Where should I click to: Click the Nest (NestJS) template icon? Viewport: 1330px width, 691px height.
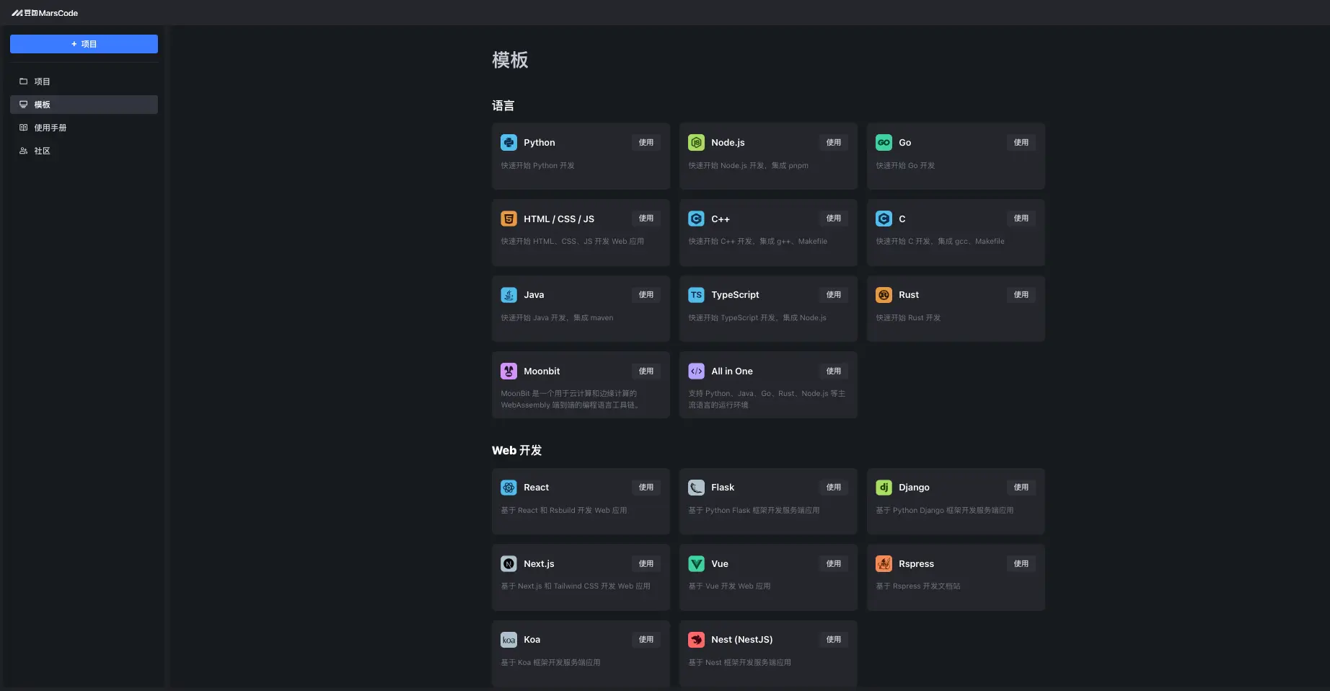coord(696,640)
